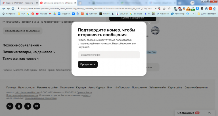Switch to the Задание №2872267 tab
This screenshot has width=218, height=116.
[20, 3]
